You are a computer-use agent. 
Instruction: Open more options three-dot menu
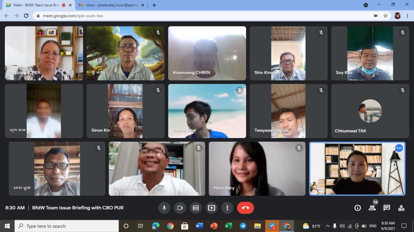coord(227,208)
